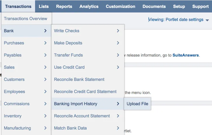Expand chevron beside Use Credit Card
Screen dimensions: 212x135
(x=118, y=67)
